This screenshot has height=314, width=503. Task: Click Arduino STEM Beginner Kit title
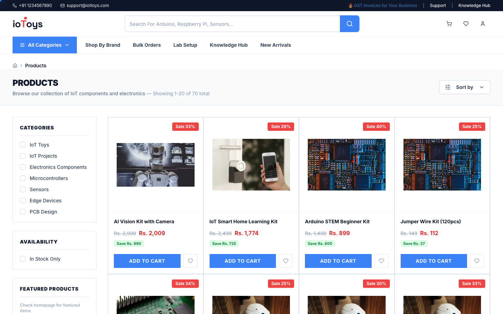(x=337, y=222)
